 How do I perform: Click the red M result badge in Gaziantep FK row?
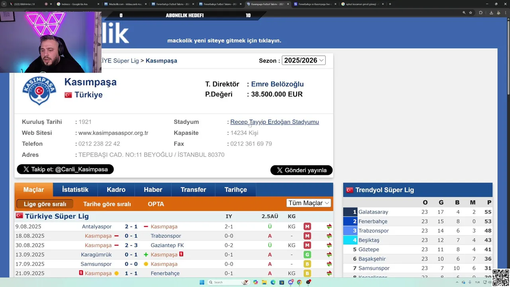[x=307, y=245]
